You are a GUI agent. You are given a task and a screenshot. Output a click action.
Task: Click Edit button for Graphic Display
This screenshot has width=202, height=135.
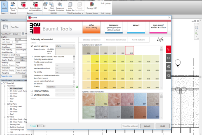pyautogui.click(x=22, y=60)
